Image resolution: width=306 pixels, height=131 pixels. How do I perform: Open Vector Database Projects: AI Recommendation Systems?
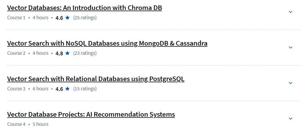[x=91, y=114]
